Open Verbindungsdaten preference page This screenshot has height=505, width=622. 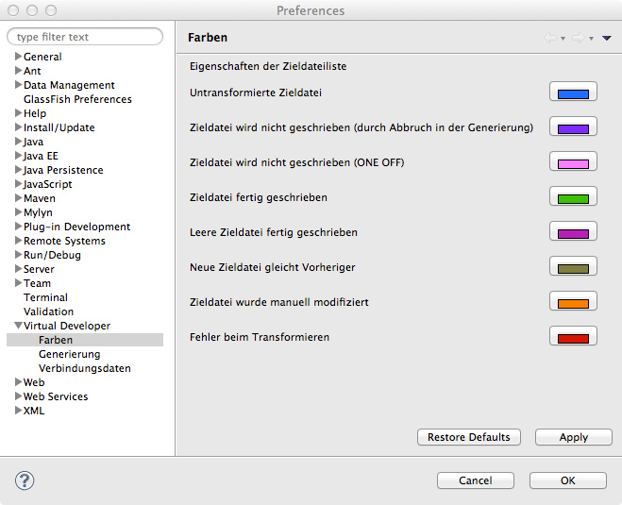click(85, 368)
